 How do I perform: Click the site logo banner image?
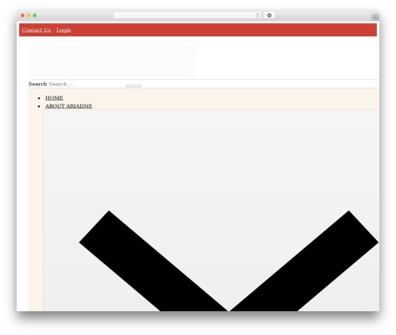[112, 61]
